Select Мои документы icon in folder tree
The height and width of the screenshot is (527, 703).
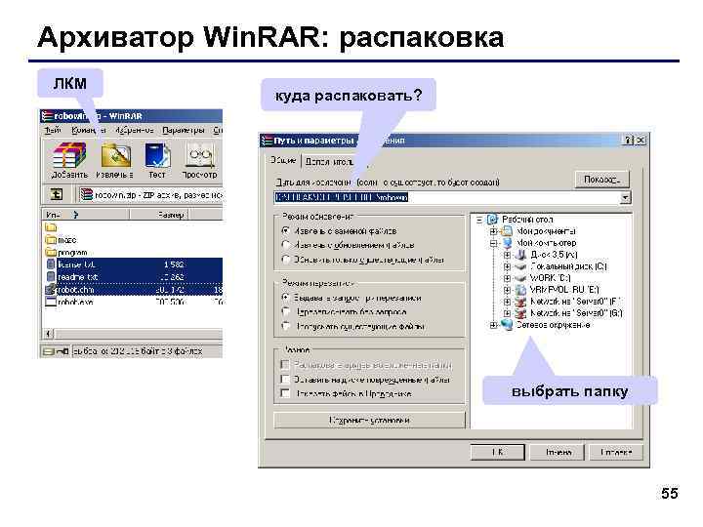[507, 231]
